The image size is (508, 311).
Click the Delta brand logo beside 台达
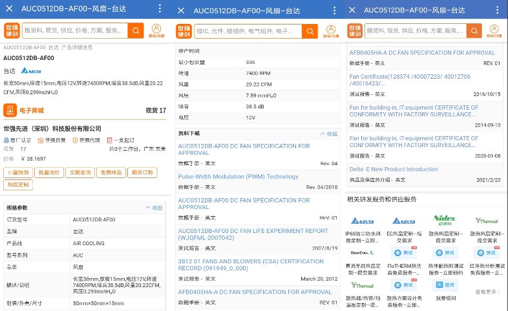(30, 70)
